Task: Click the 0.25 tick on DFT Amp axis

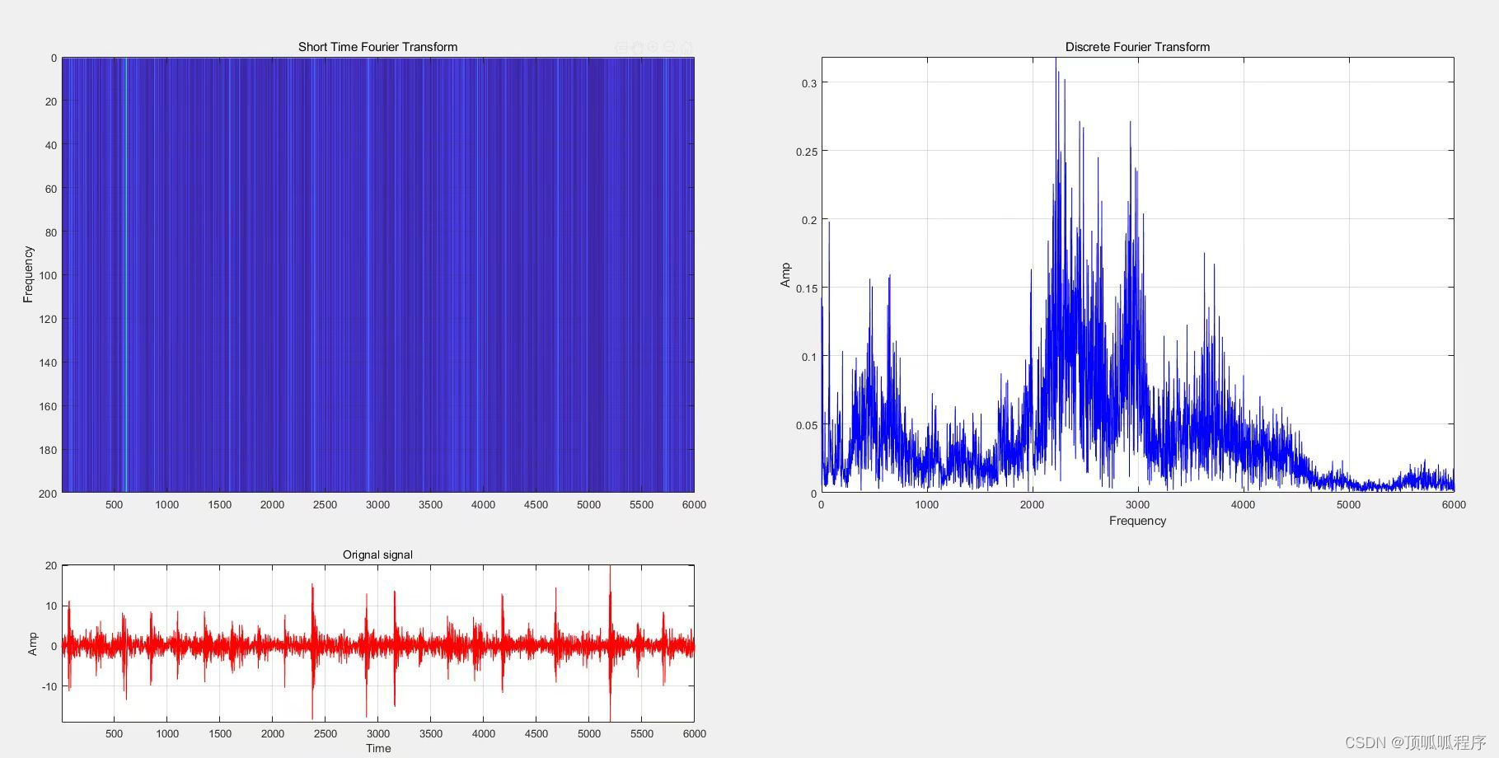Action: click(806, 152)
